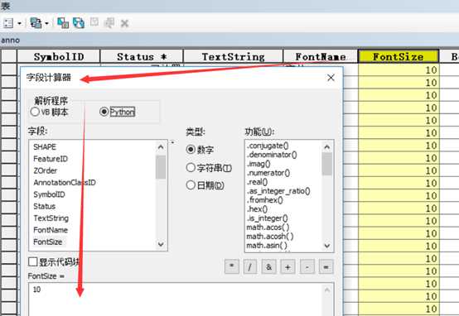Viewport: 459px width, 316px height.
Task: Click the FontSize column header
Action: tap(399, 56)
